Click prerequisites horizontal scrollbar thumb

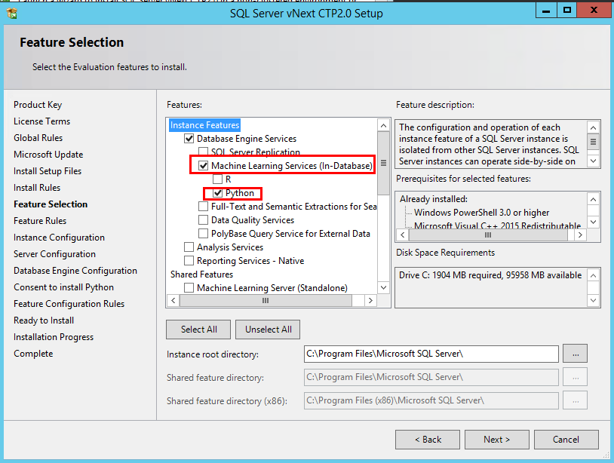click(x=488, y=235)
